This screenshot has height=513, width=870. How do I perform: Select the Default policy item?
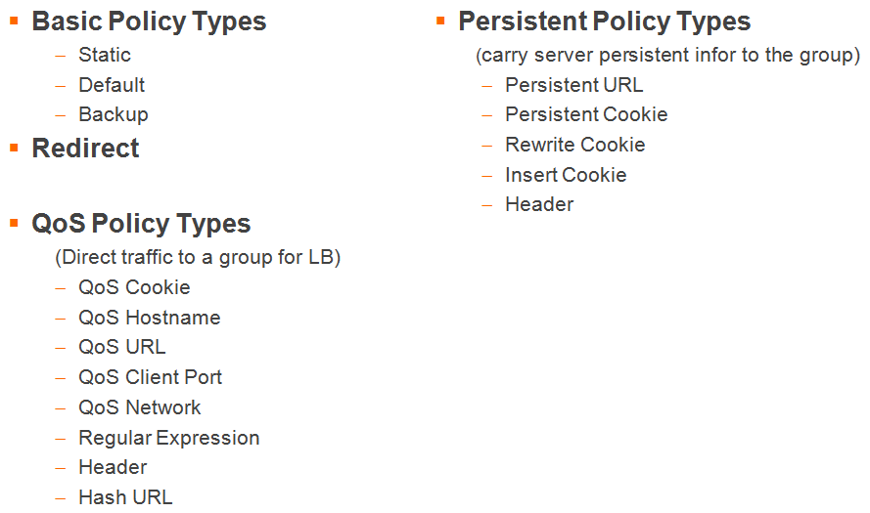click(112, 85)
